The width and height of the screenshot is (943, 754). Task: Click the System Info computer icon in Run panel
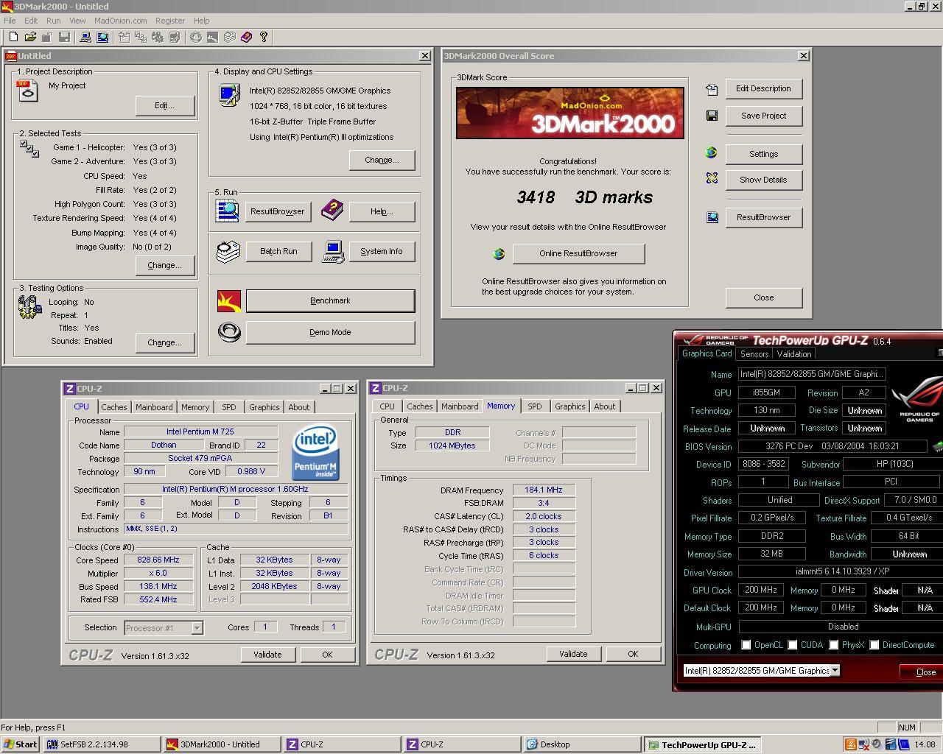click(333, 252)
